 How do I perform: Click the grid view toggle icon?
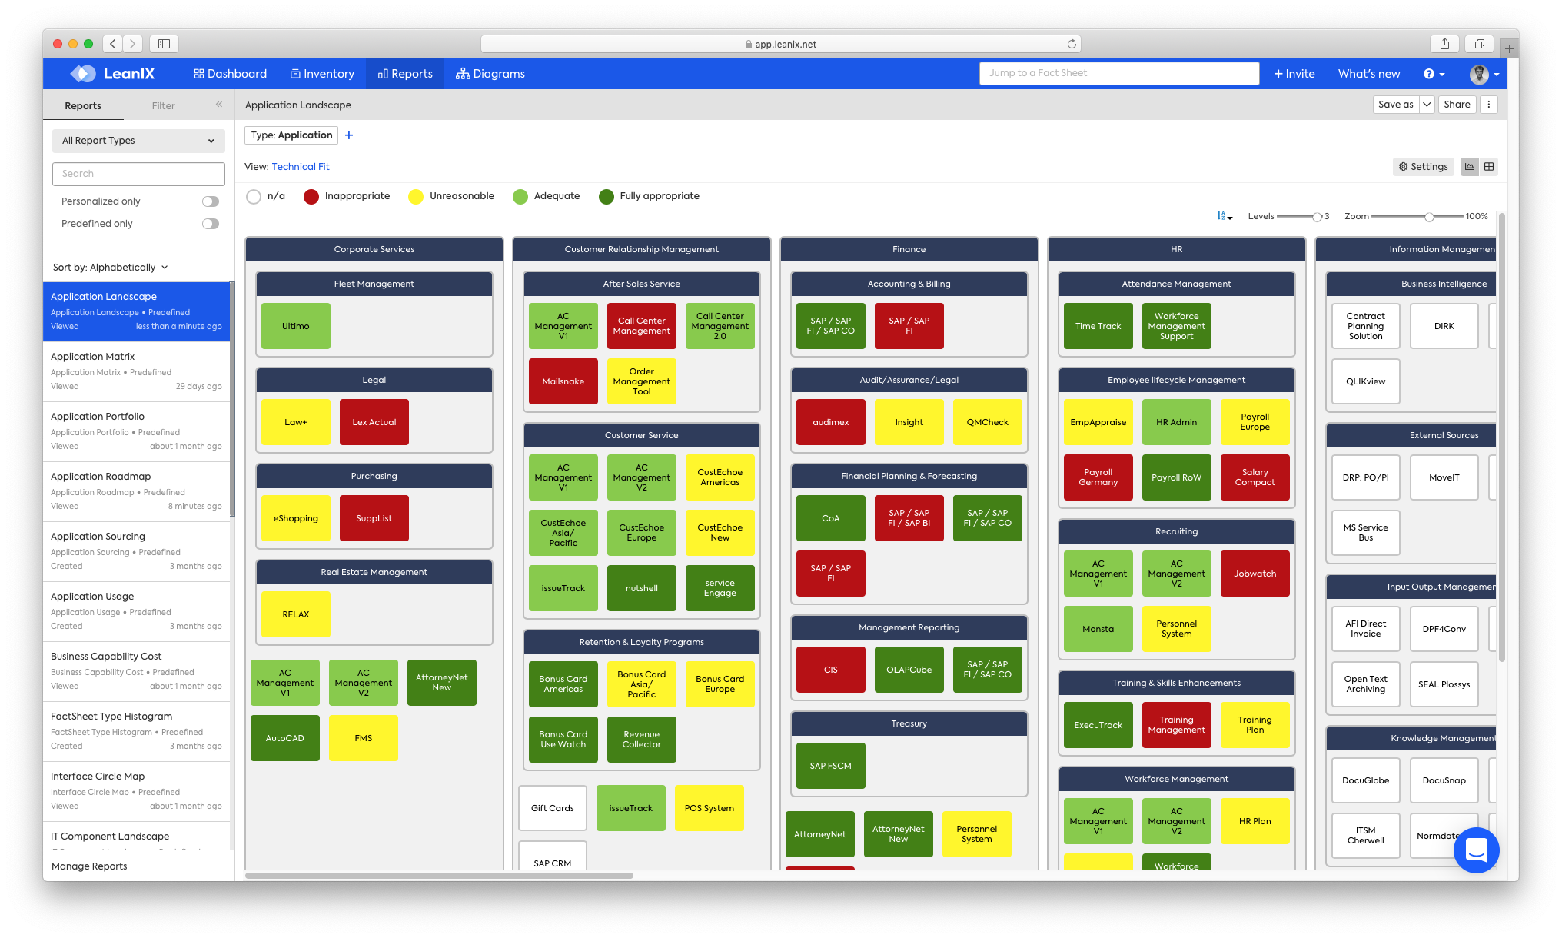coord(1490,165)
